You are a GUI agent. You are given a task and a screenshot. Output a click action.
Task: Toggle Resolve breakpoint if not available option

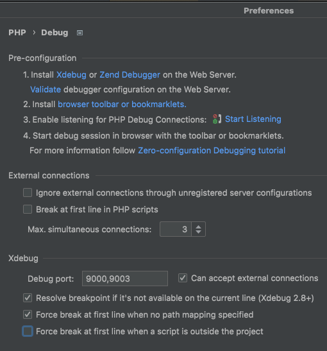coord(28,298)
